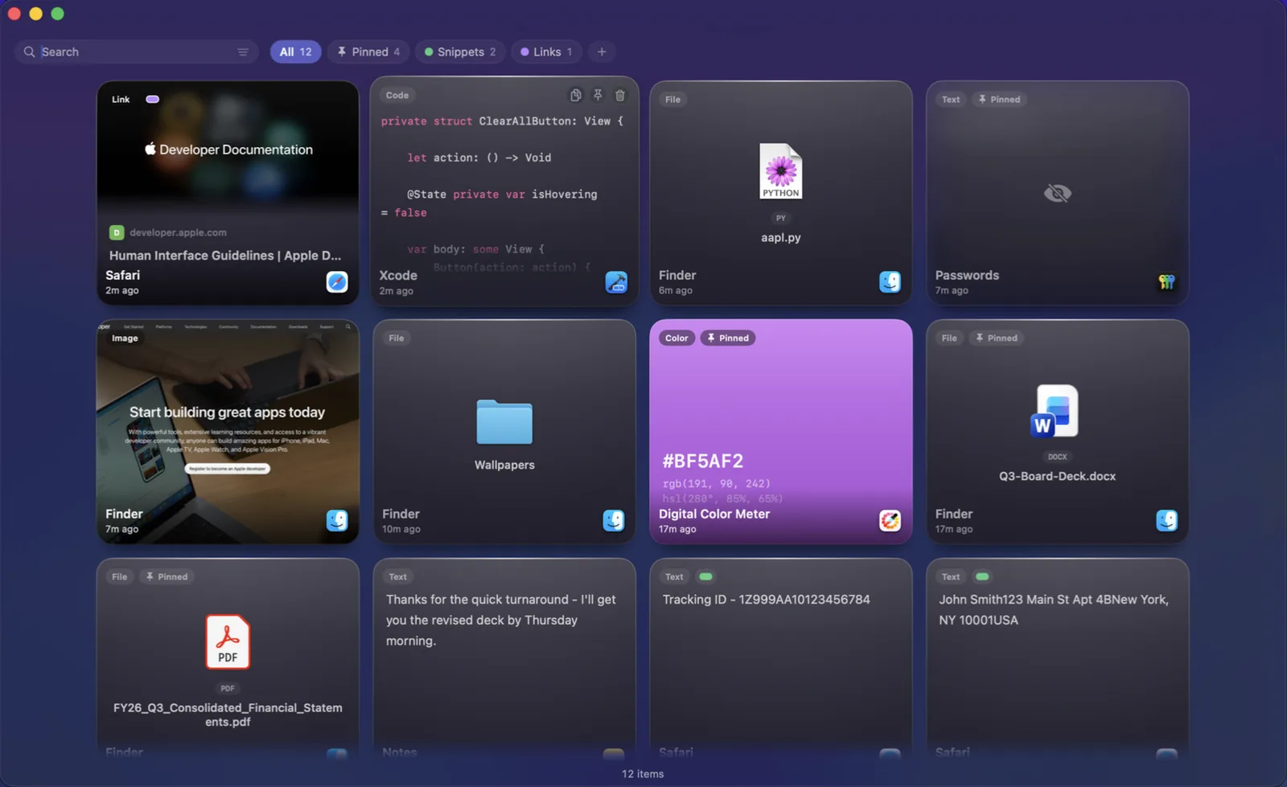Image resolution: width=1287 pixels, height=787 pixels.
Task: Click the green tag on the Tracking ID card
Action: tap(705, 577)
